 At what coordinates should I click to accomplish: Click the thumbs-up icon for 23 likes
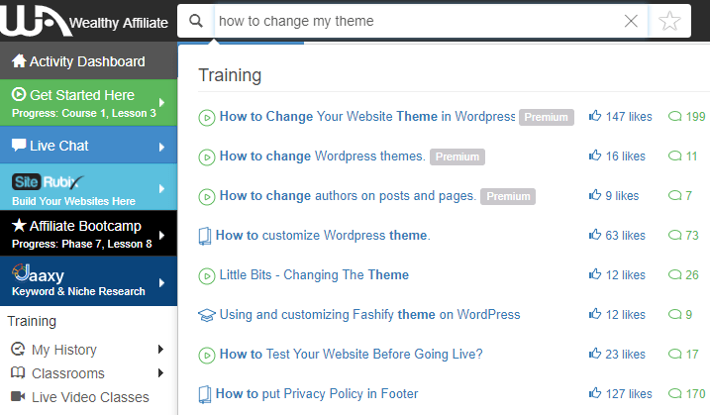(595, 353)
